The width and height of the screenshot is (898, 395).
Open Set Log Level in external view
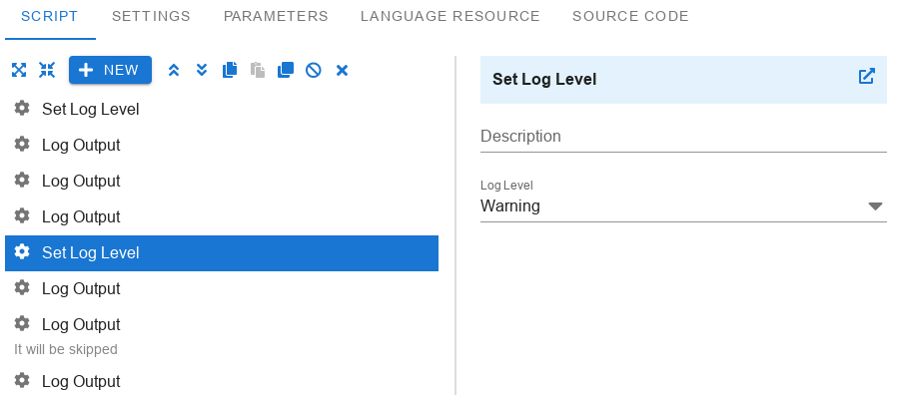pos(866,77)
